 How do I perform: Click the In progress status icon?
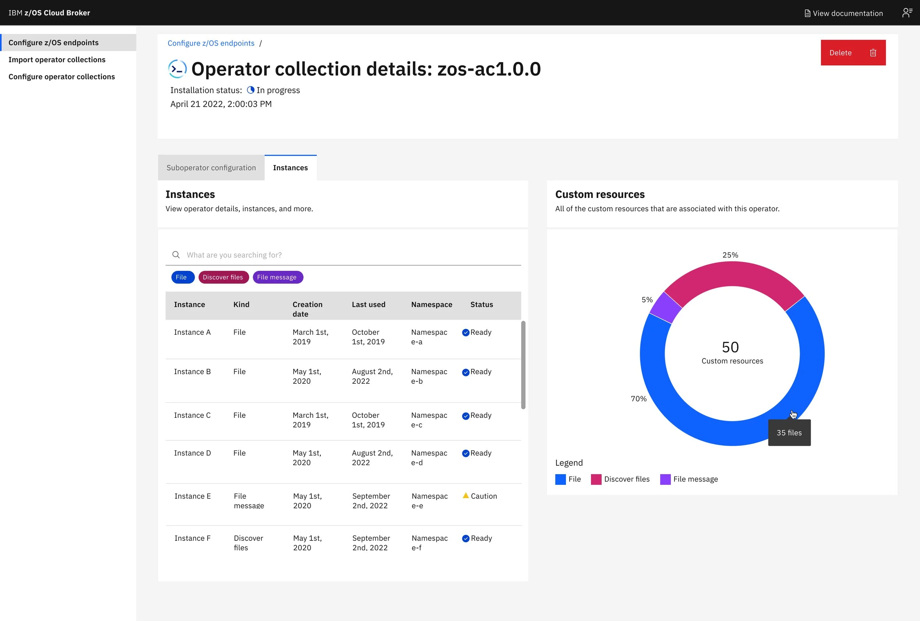tap(251, 90)
